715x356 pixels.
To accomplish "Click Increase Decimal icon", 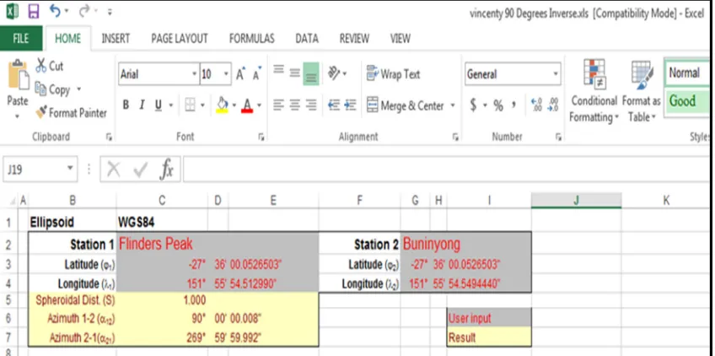I will [x=537, y=105].
